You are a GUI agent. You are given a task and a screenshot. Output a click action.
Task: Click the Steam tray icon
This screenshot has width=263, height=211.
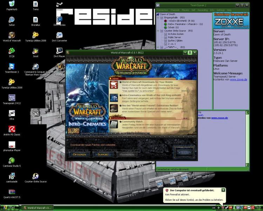coord(227,208)
